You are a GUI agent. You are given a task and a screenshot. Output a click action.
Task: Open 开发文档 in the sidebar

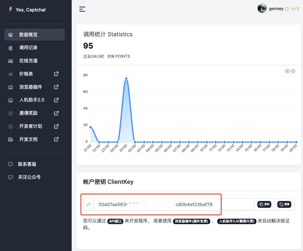coord(35,140)
